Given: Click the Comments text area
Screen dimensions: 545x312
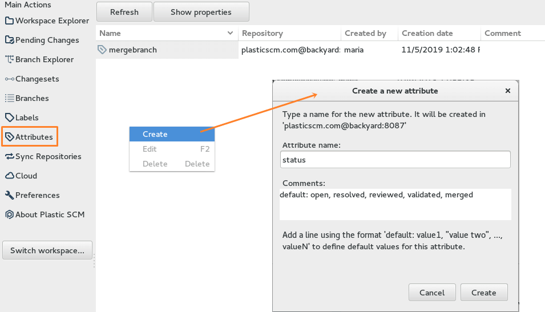Looking at the screenshot, I should [395, 204].
